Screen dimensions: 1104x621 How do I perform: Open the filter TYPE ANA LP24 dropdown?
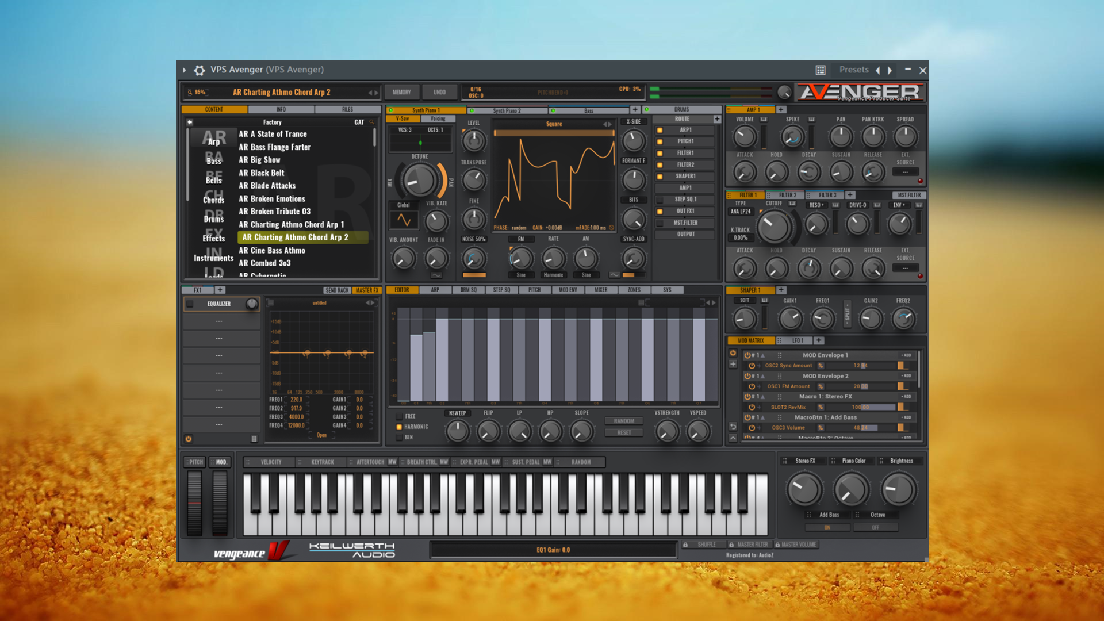pyautogui.click(x=741, y=211)
